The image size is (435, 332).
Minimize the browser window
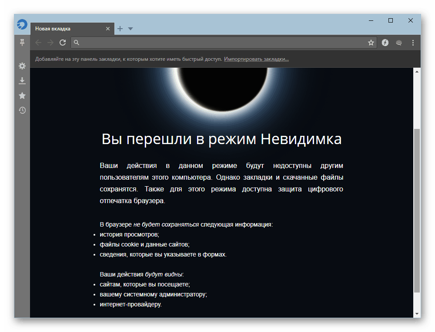point(371,20)
